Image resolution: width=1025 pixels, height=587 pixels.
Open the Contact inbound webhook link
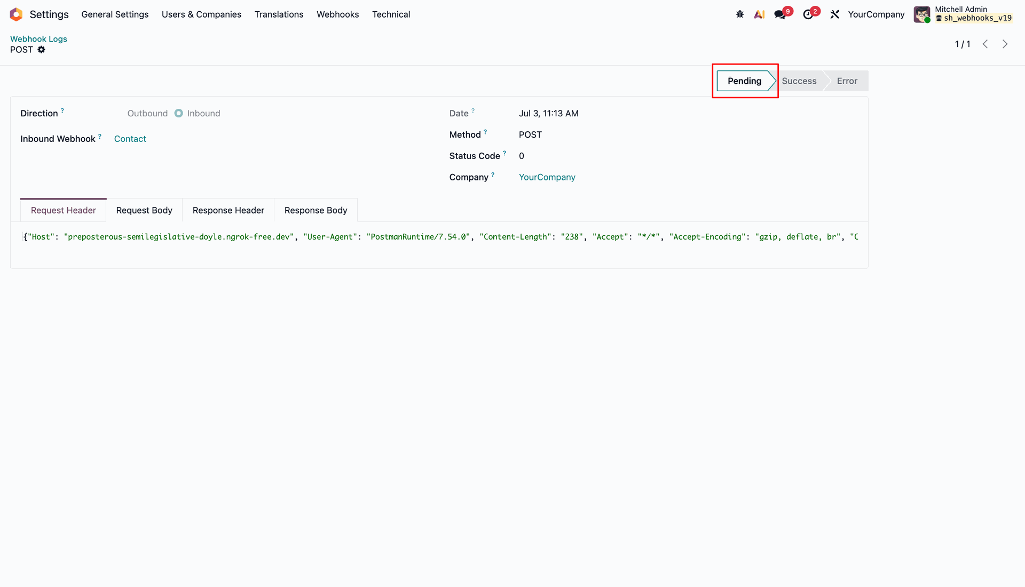point(130,139)
